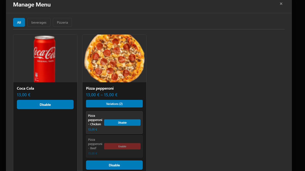This screenshot has width=305, height=171.
Task: Disable the Coca Cola menu item
Action: point(45,105)
